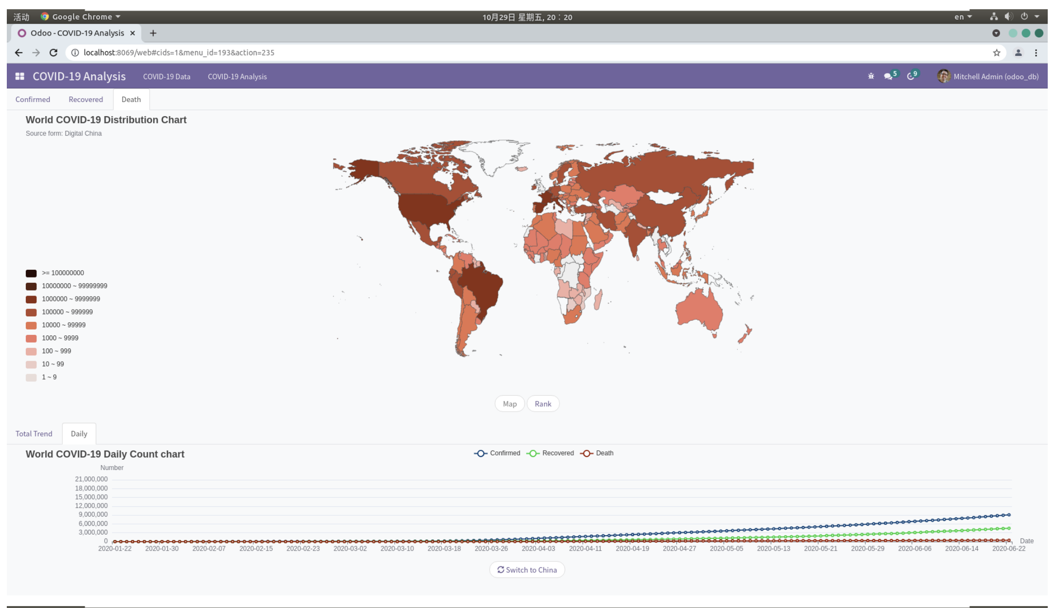
Task: Select the 1000~9999 legend color swatch
Action: tap(31, 337)
